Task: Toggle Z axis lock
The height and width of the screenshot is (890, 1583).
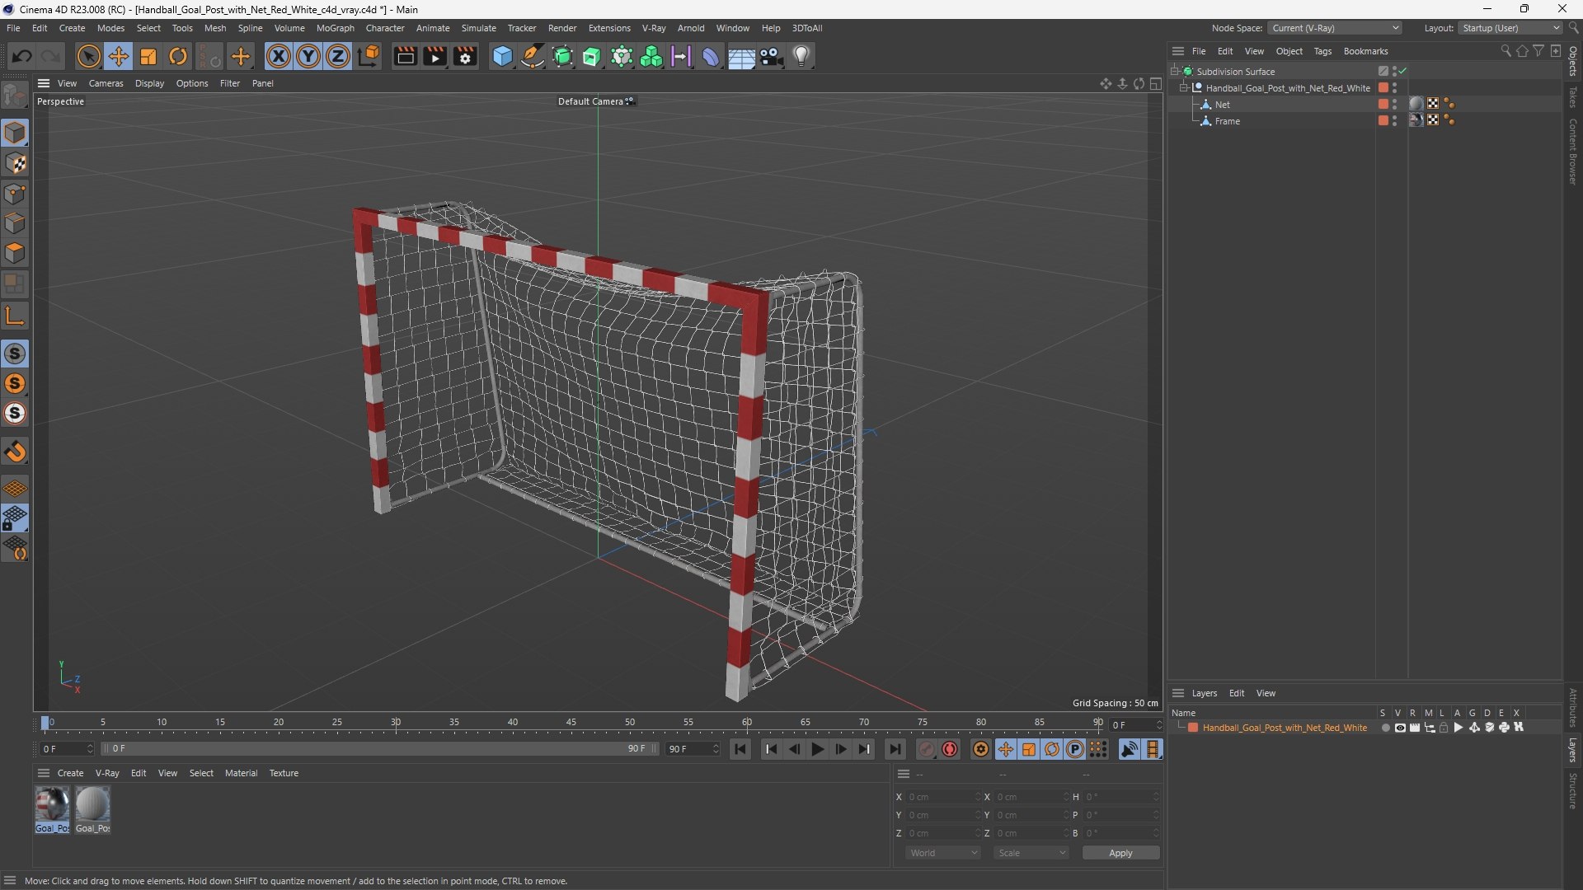Action: (x=338, y=56)
